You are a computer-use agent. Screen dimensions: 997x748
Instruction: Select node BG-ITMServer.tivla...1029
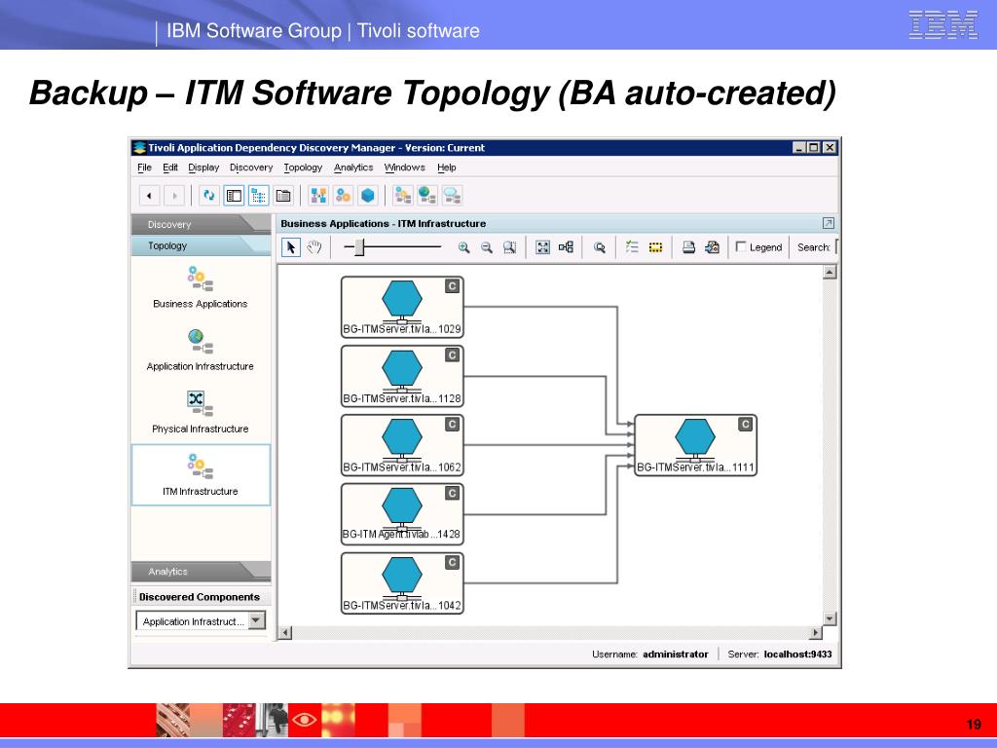402,307
